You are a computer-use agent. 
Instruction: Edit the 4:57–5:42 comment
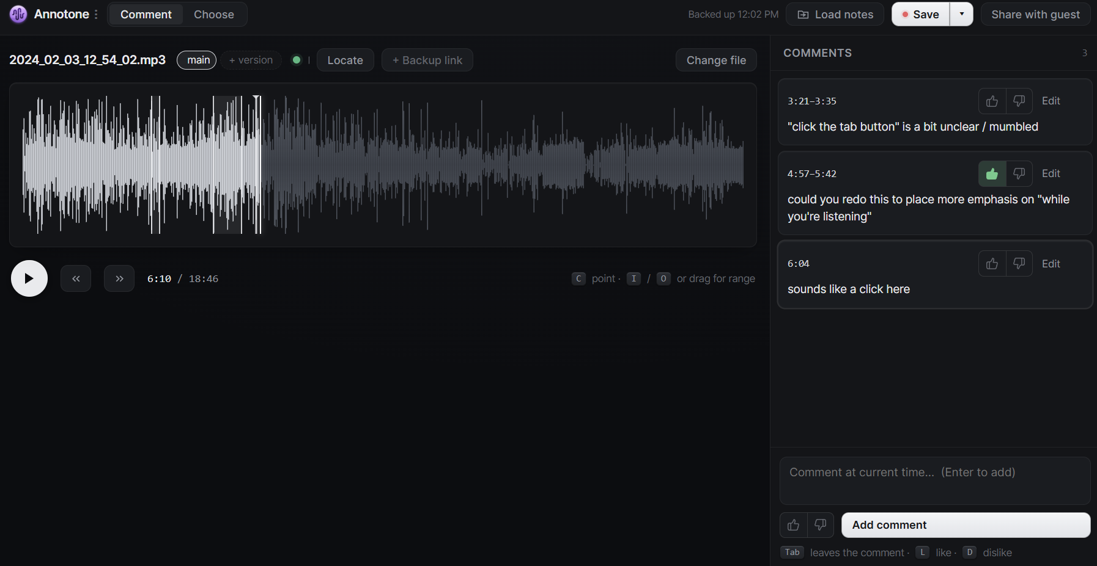[1051, 173]
